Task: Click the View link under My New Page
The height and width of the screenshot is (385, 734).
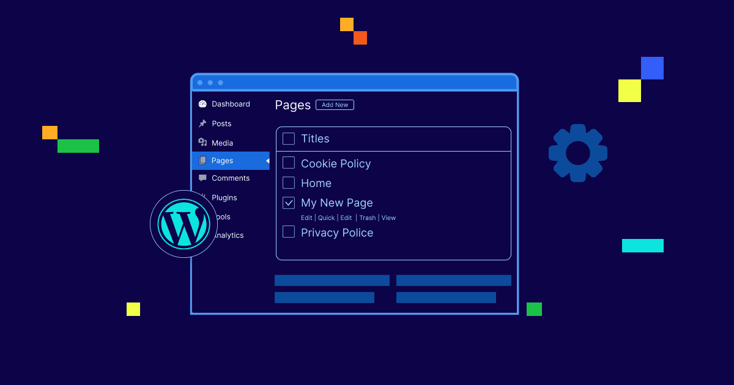Action: point(388,218)
